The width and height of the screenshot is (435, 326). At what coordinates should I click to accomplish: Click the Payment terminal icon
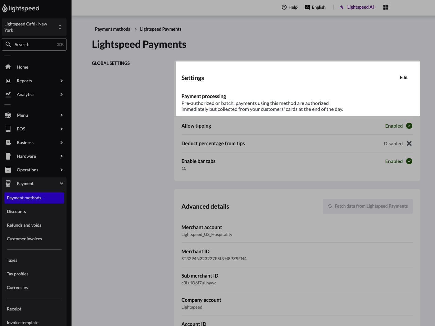click(x=8, y=183)
